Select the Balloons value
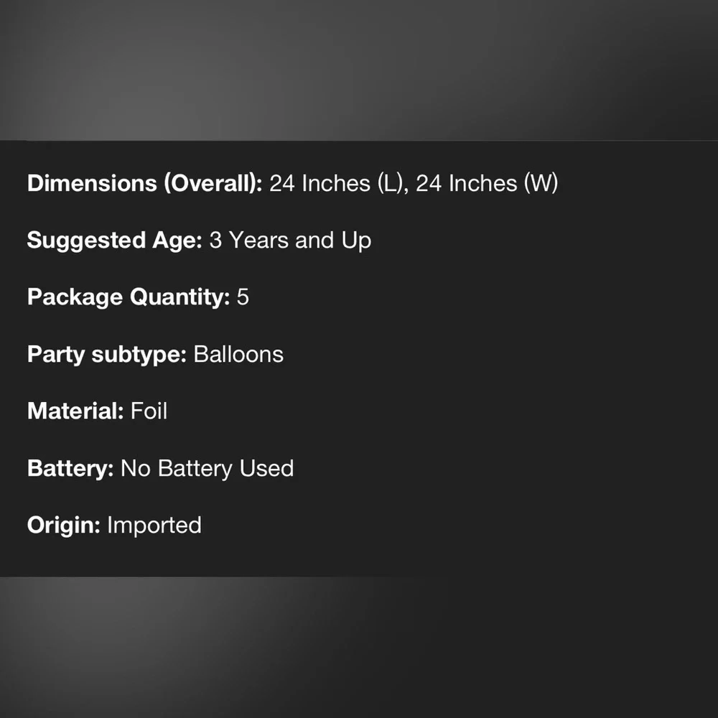The width and height of the screenshot is (718, 718). click(x=238, y=355)
